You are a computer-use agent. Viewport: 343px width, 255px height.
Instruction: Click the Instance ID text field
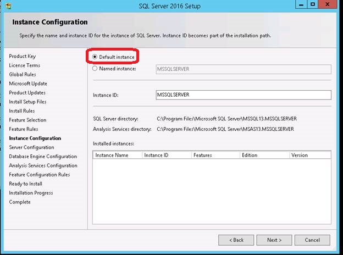coord(244,95)
